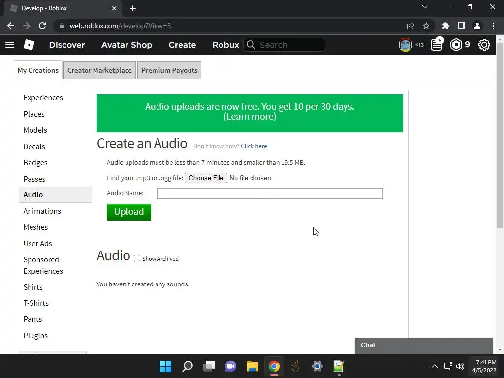This screenshot has width=504, height=378.
Task: Select Places in the sidebar
Action: tap(34, 114)
